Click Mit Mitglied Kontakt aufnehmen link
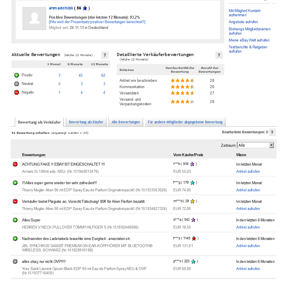286x282 pixels. click(245, 13)
